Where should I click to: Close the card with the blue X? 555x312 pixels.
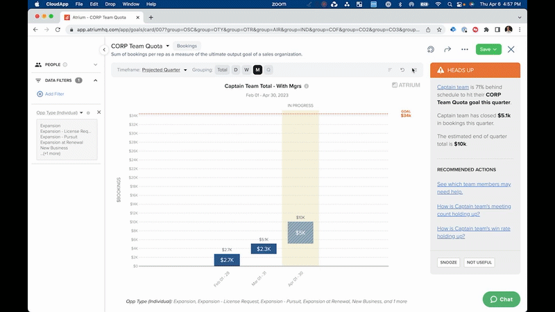(511, 49)
